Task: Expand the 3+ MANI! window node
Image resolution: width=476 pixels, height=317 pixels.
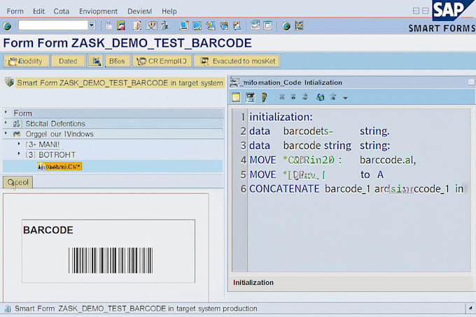Action: click(19, 143)
